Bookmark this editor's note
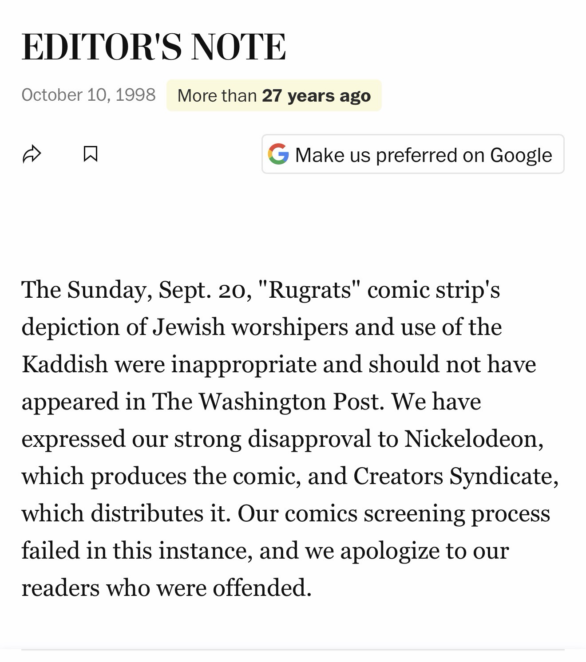The height and width of the screenshot is (662, 586). 91,154
